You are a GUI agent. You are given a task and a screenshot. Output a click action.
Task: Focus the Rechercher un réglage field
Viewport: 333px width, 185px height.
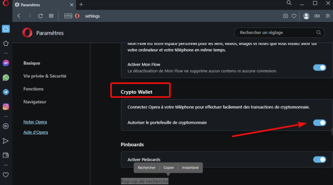[x=279, y=33]
